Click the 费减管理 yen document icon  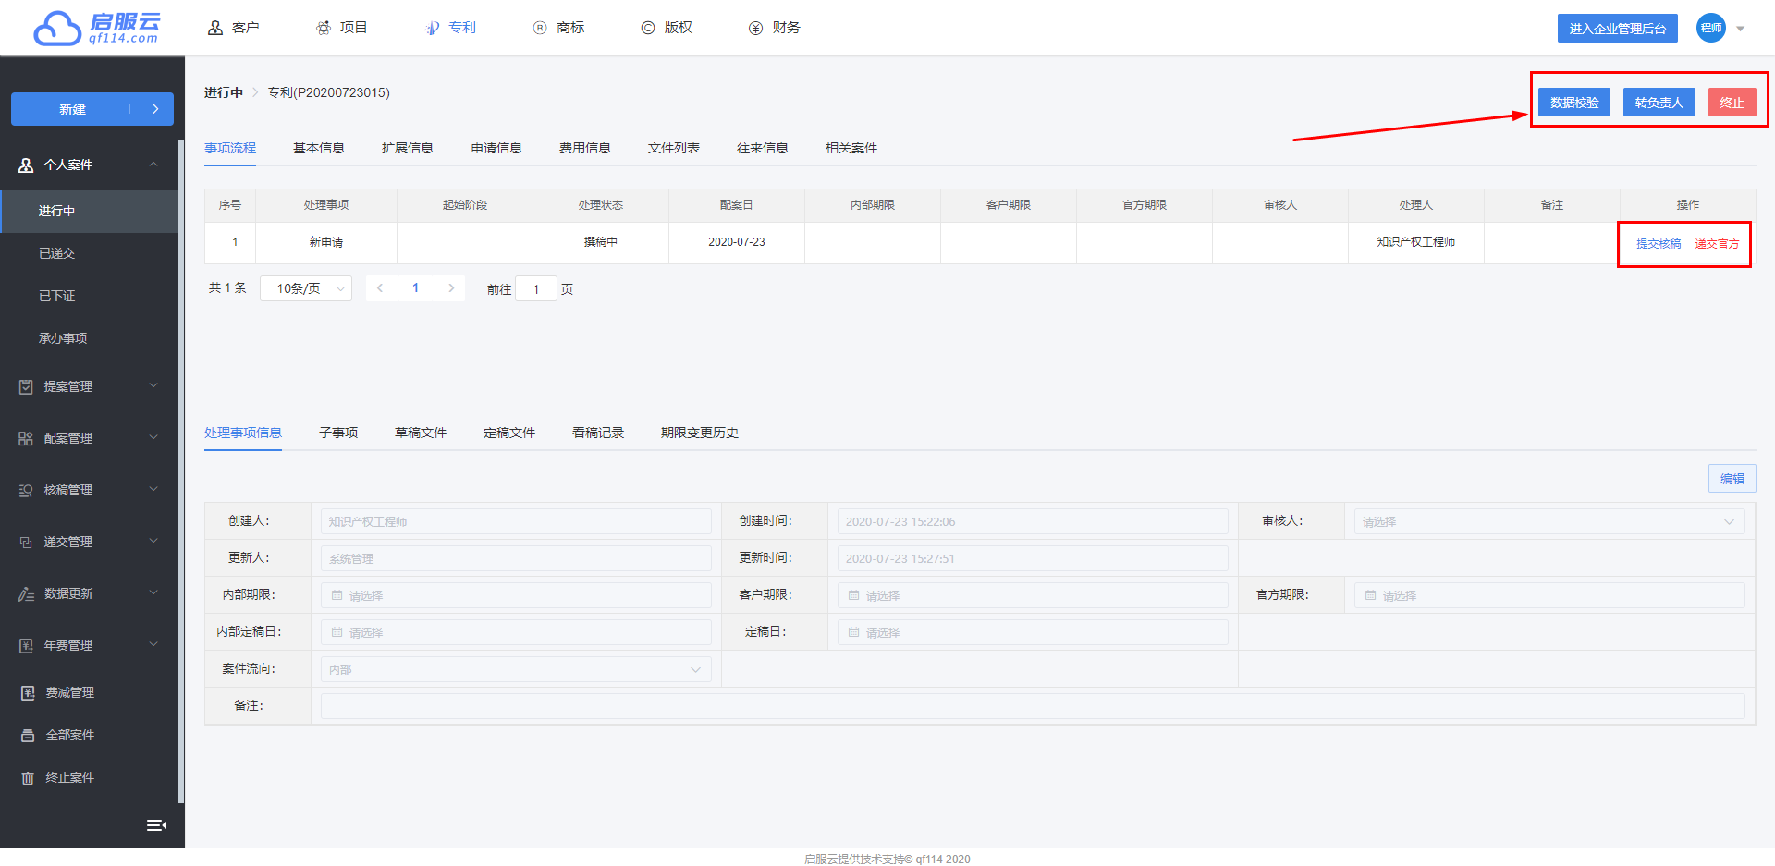[28, 692]
